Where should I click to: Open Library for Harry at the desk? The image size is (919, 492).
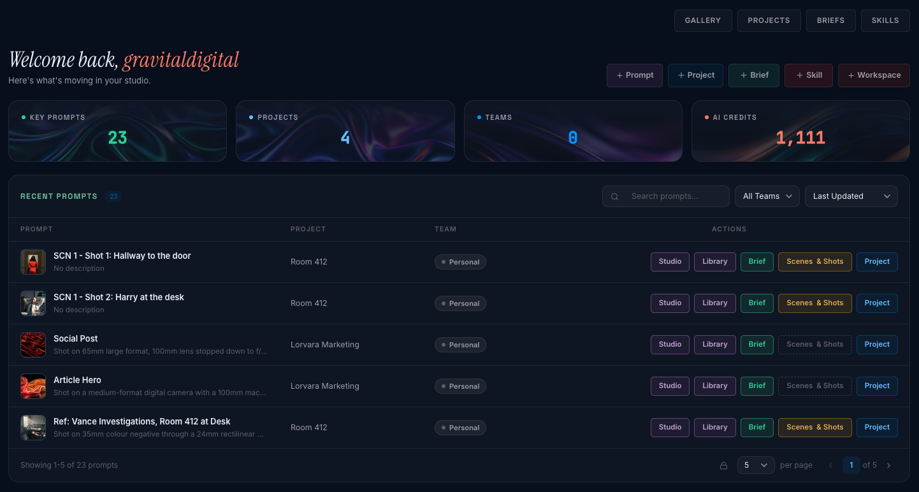[x=715, y=303]
